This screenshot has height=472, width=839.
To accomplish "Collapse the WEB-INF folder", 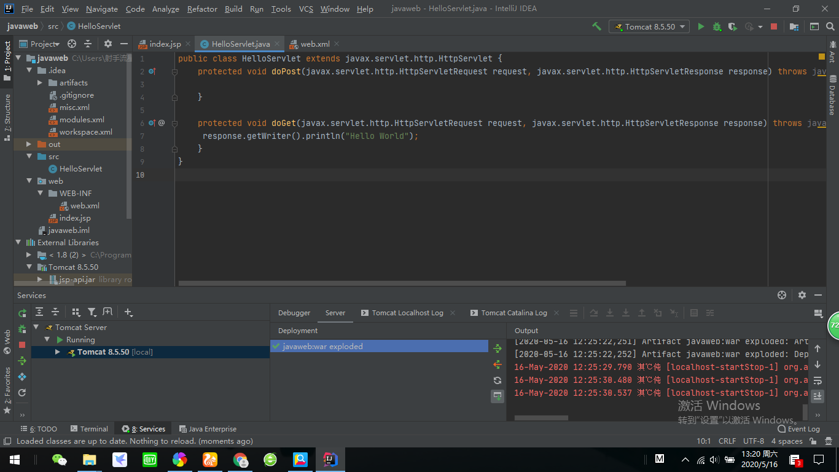I will [40, 194].
